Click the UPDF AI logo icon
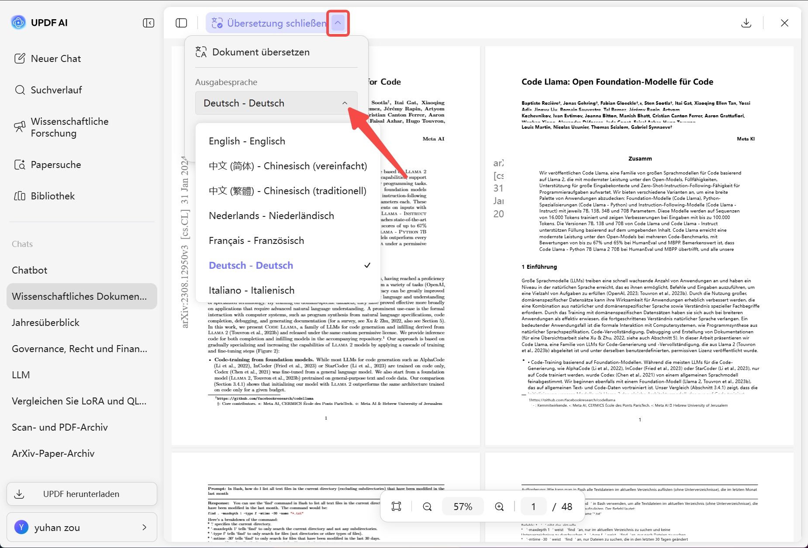808x548 pixels. pos(18,22)
